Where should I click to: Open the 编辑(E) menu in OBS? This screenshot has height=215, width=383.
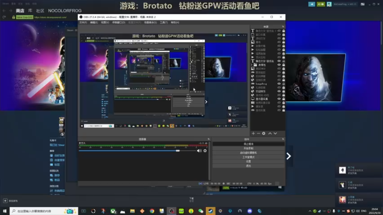pos(94,22)
